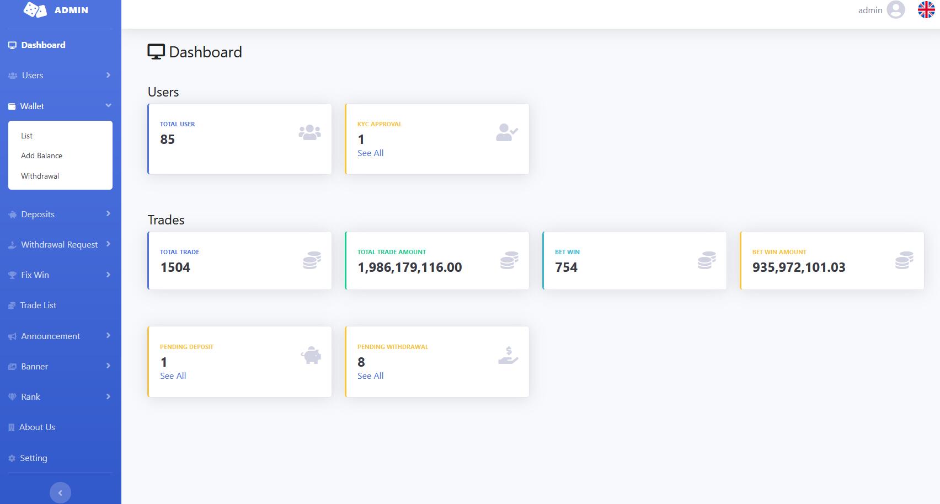This screenshot has width=940, height=504.
Task: Click the Wallet icon in the sidebar
Action: pos(12,106)
